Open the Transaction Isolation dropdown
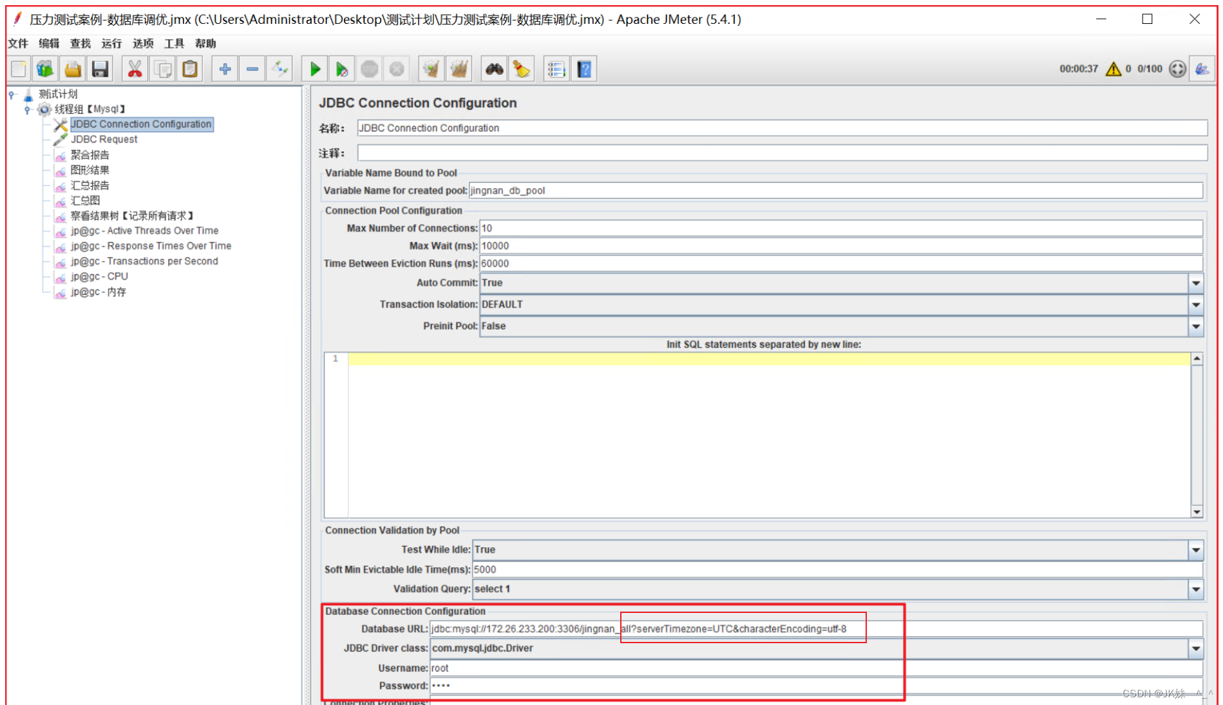Image resolution: width=1223 pixels, height=705 pixels. click(1196, 305)
